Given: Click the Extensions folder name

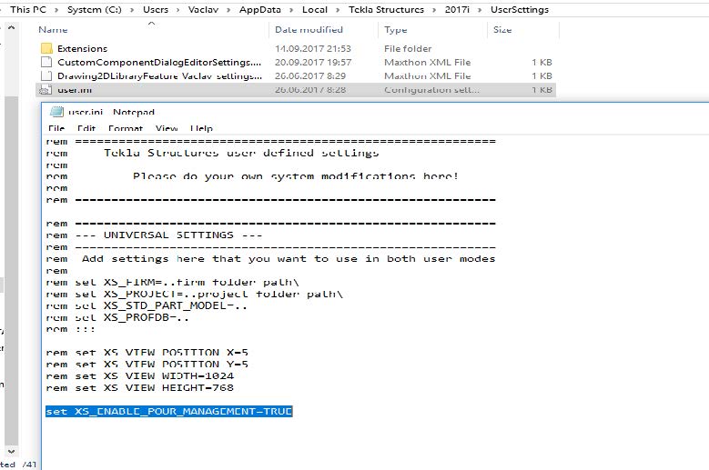Looking at the screenshot, I should pos(82,48).
